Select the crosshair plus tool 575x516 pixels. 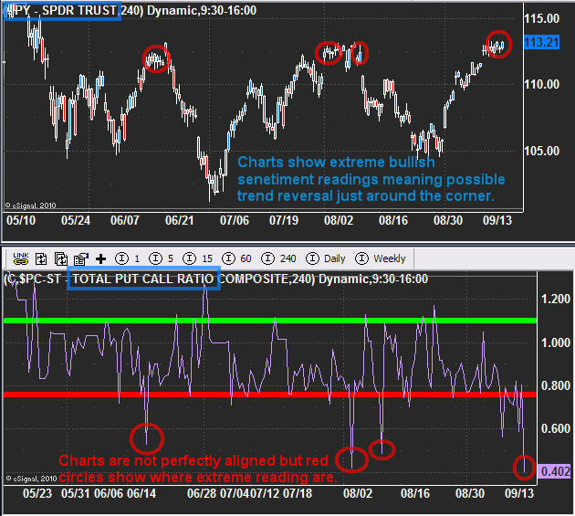tap(100, 258)
